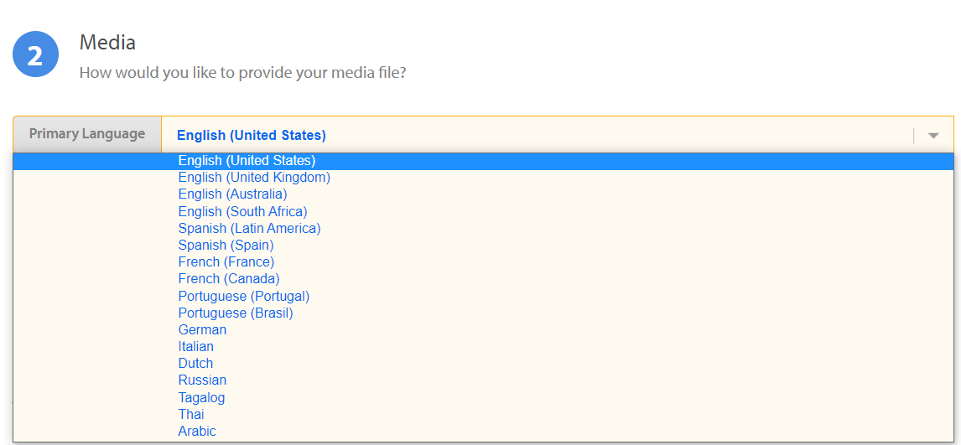Choose English (United Kingdom) from list
The width and height of the screenshot is (961, 445).
click(484, 178)
